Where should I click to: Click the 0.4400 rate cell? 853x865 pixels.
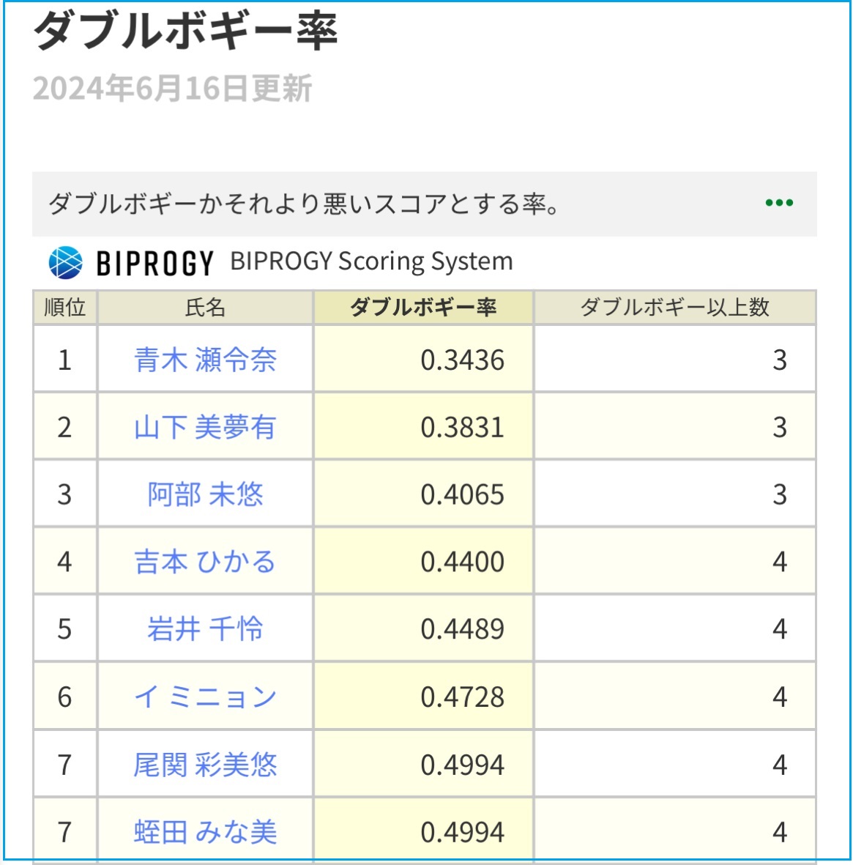coord(462,562)
